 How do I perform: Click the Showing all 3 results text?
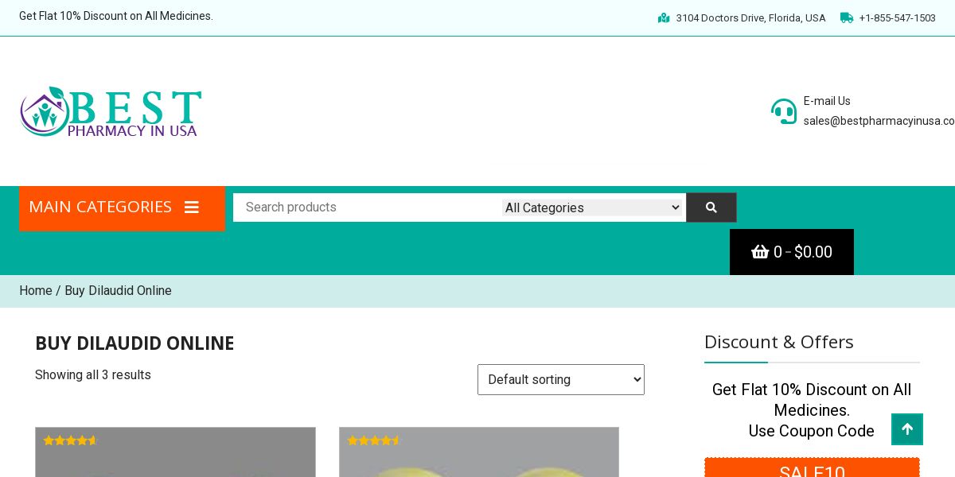tap(93, 374)
